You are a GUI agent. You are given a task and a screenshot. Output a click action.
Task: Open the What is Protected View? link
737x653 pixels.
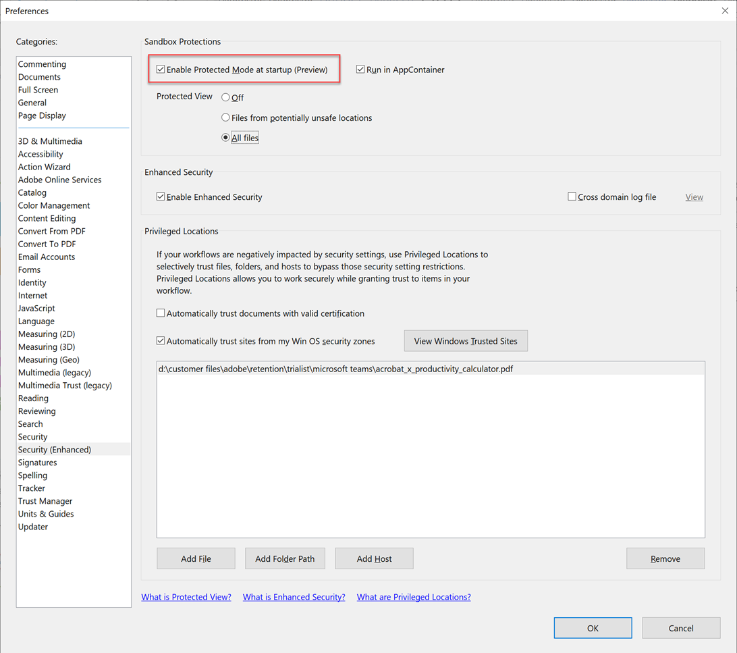point(186,597)
